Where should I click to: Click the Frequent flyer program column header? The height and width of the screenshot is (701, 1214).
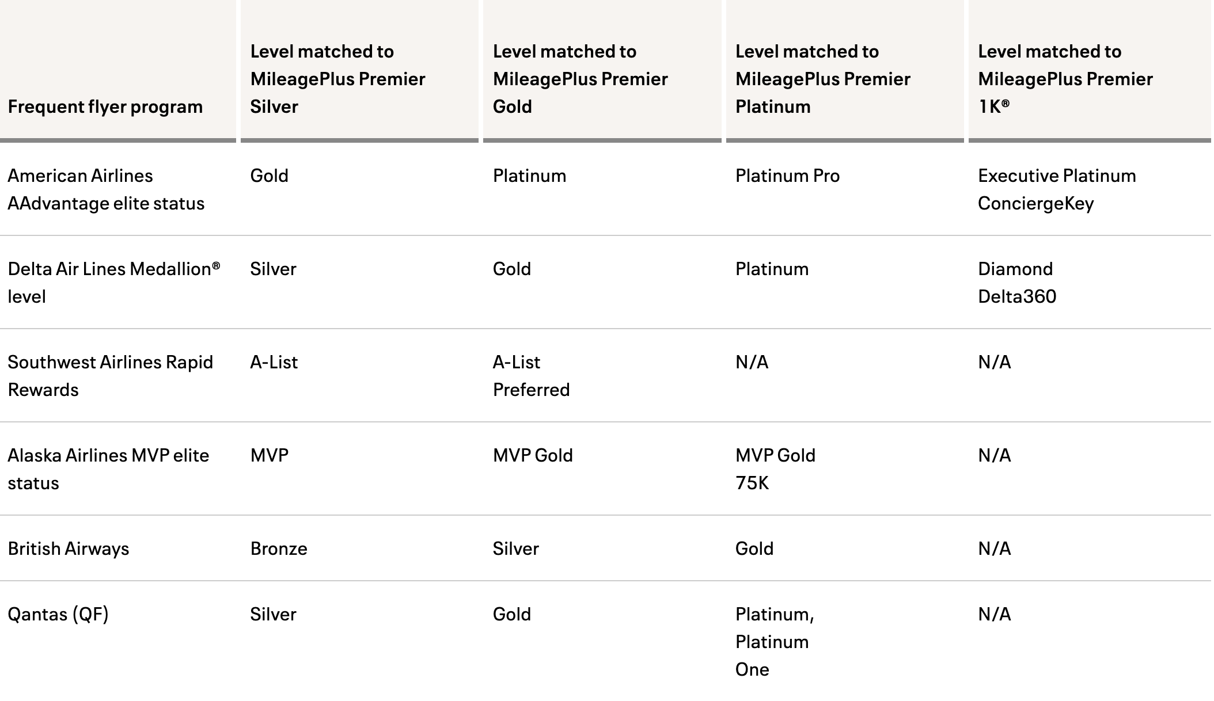tap(105, 107)
